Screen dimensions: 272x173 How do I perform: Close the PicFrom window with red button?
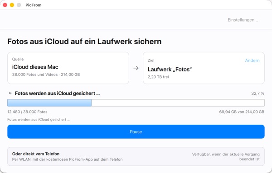5,5
